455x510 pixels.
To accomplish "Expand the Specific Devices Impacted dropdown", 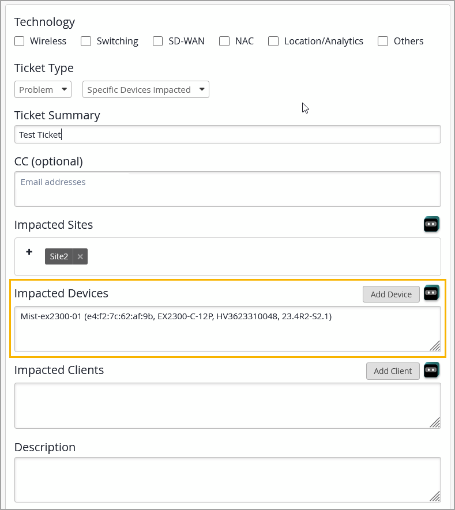I will [146, 90].
